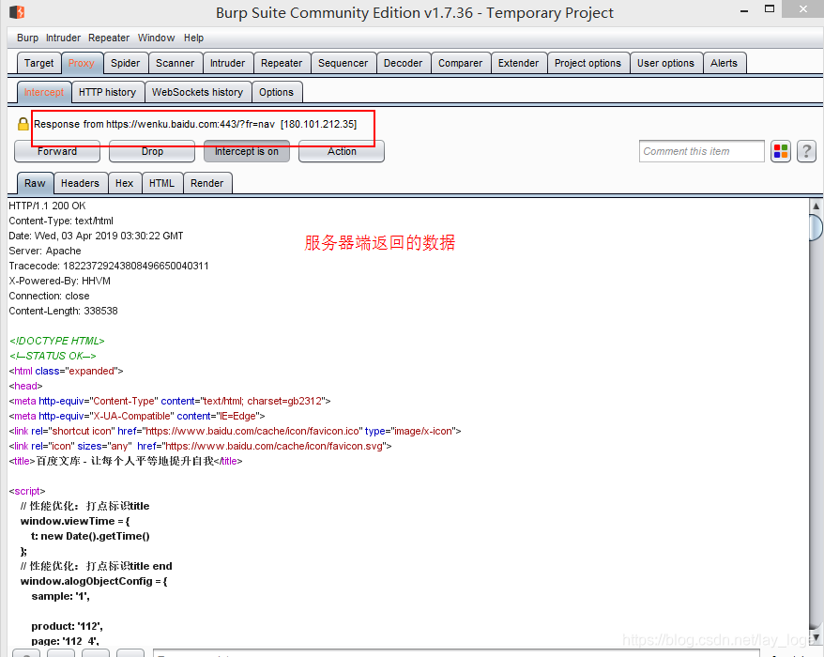Screen dimensions: 824x657
Task: Open the Help menu
Action: pos(193,38)
